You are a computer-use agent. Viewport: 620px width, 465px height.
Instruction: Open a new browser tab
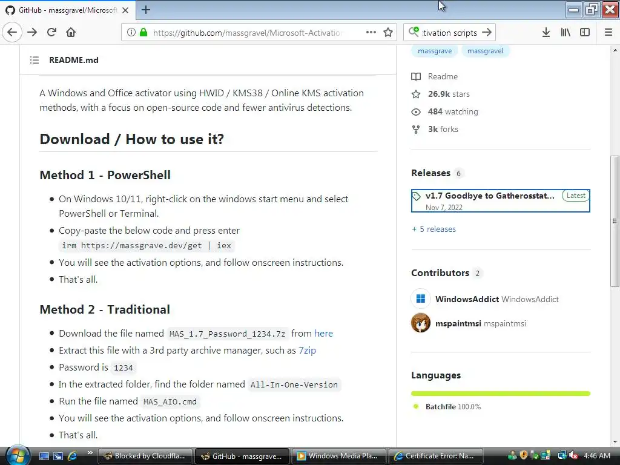click(x=145, y=10)
